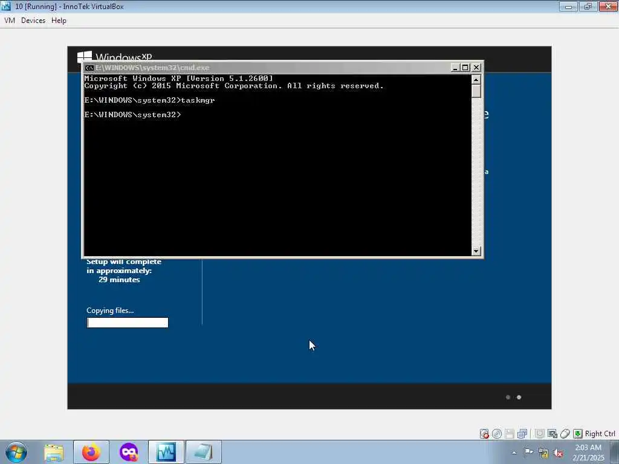The height and width of the screenshot is (464, 619).
Task: Click the cmd.exe title bar icon
Action: (89, 68)
